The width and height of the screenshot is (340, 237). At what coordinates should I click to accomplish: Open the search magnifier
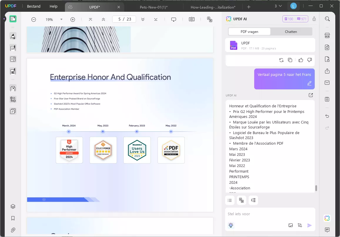tap(327, 19)
